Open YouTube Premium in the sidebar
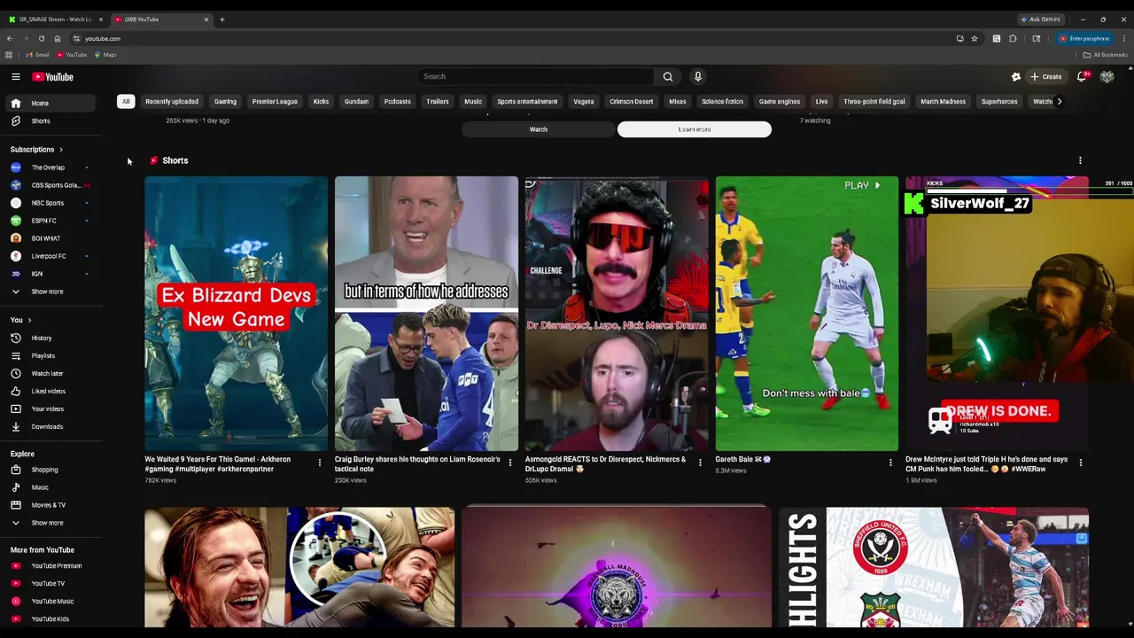 [51, 565]
